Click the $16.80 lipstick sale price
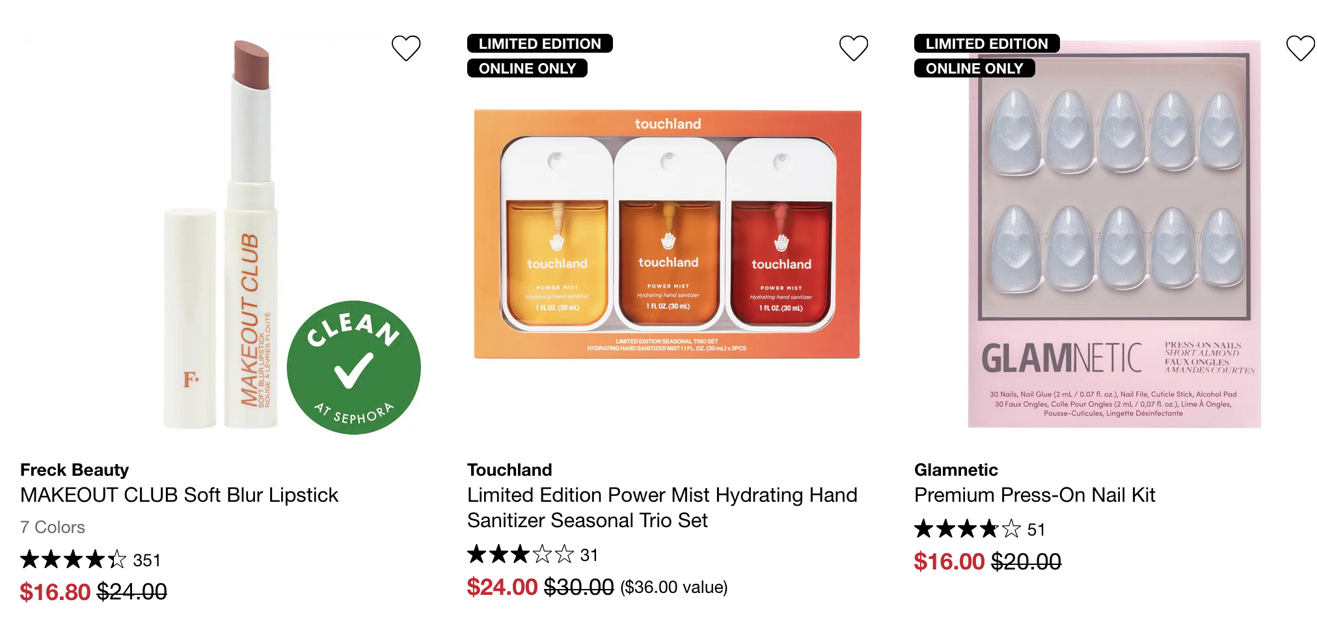 [55, 592]
